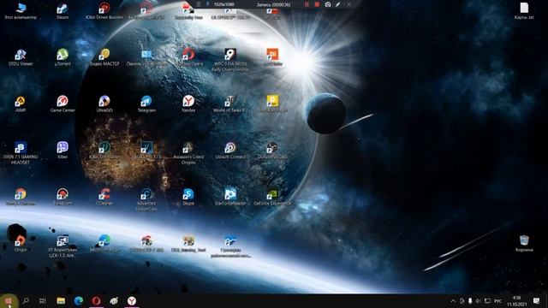Open the Steam desktop shortcut
The image size is (548, 308).
[63, 10]
